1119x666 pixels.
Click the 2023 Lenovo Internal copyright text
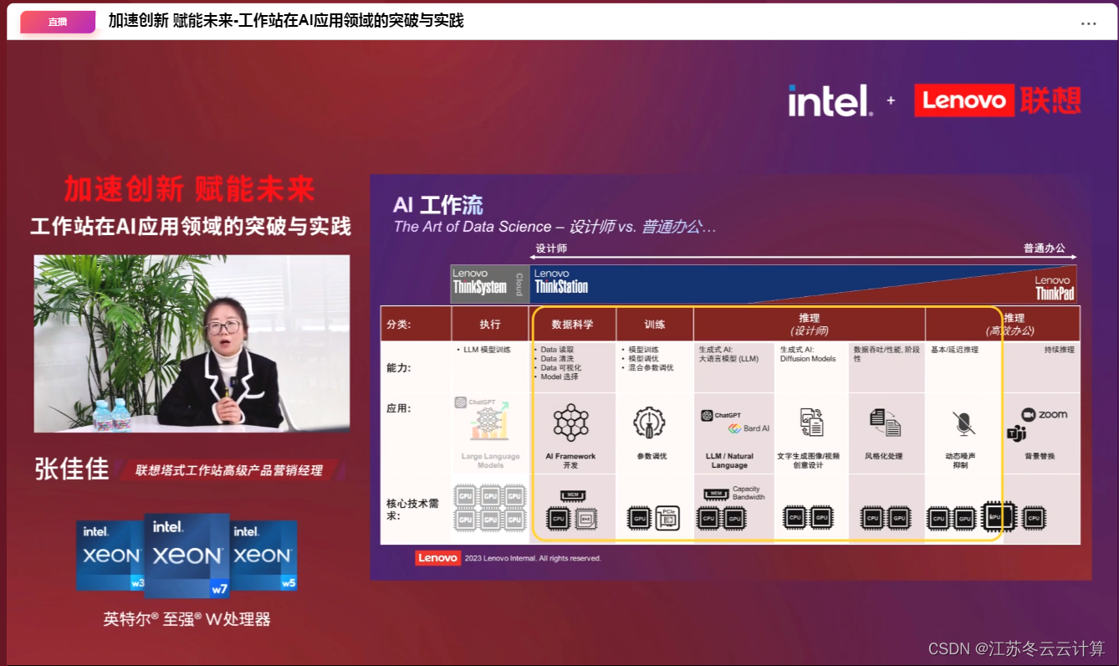pyautogui.click(x=533, y=558)
